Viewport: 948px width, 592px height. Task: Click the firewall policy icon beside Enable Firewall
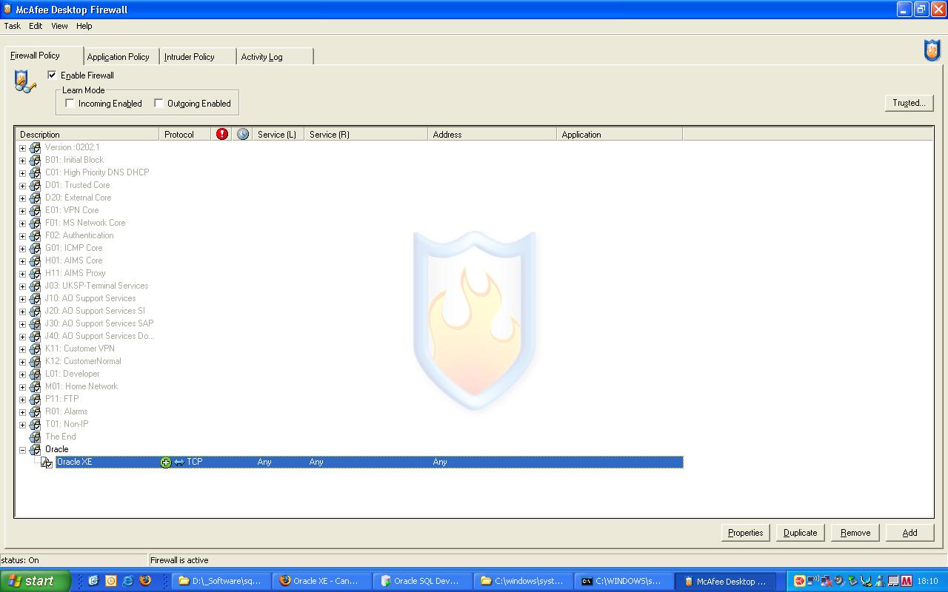(x=24, y=81)
